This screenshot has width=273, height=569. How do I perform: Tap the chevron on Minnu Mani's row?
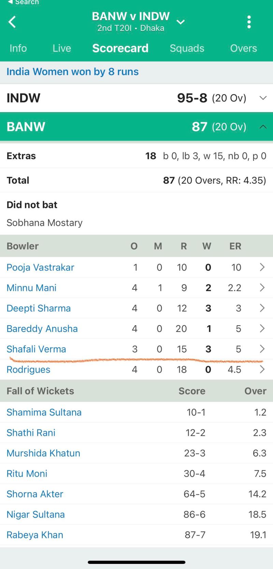(262, 288)
